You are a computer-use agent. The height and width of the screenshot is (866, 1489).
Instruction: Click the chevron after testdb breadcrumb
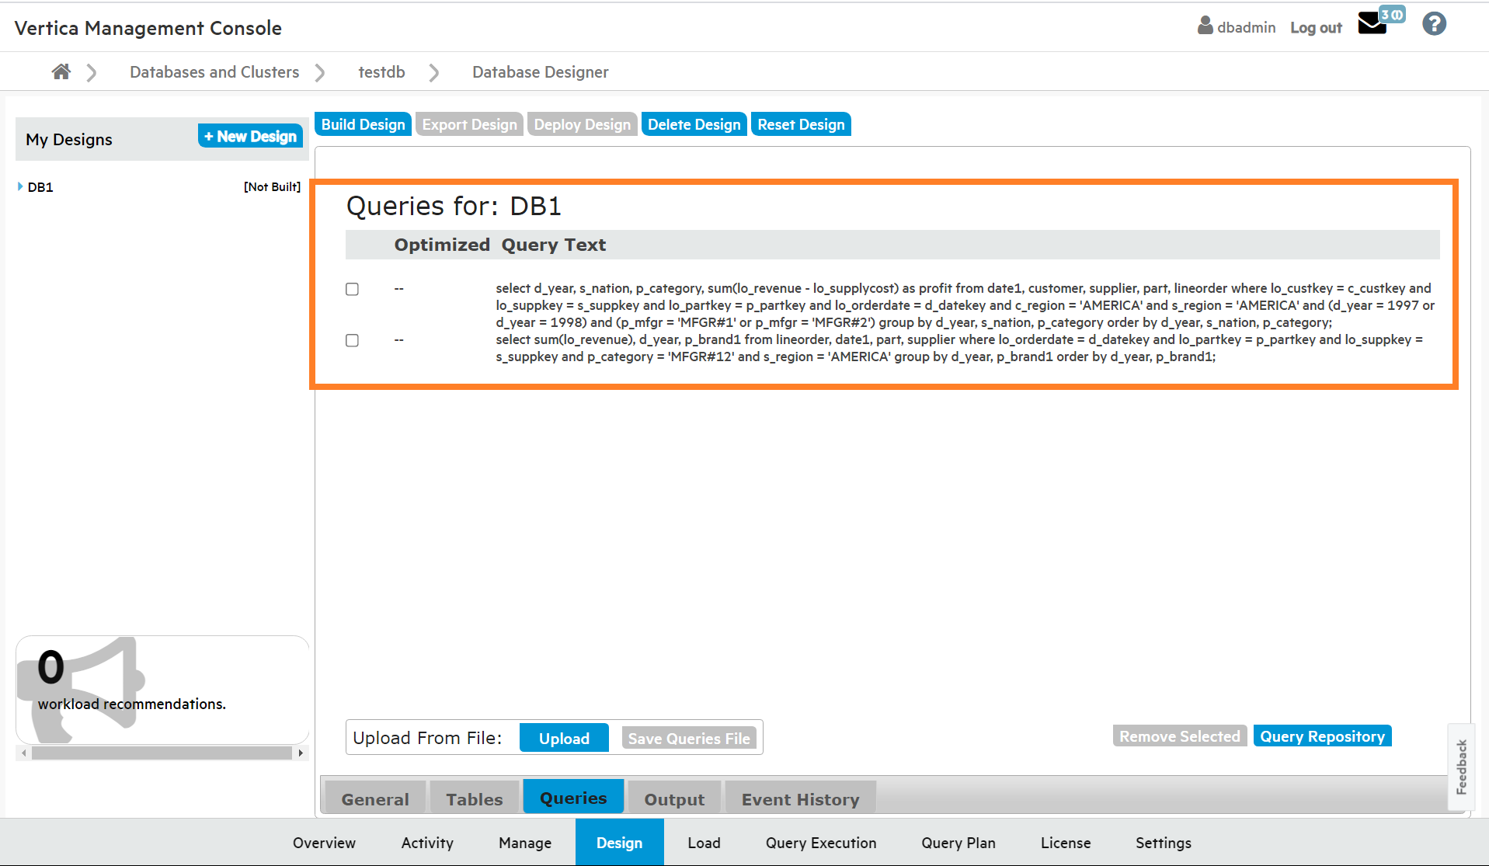click(x=434, y=73)
